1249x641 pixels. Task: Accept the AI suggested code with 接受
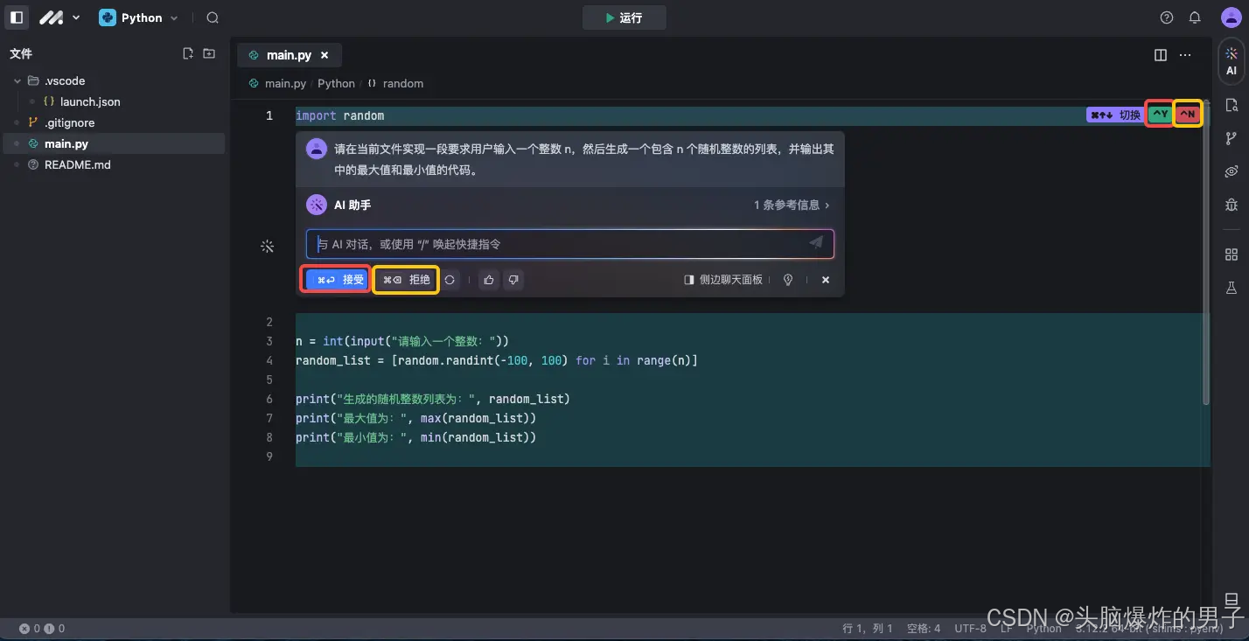(x=335, y=280)
